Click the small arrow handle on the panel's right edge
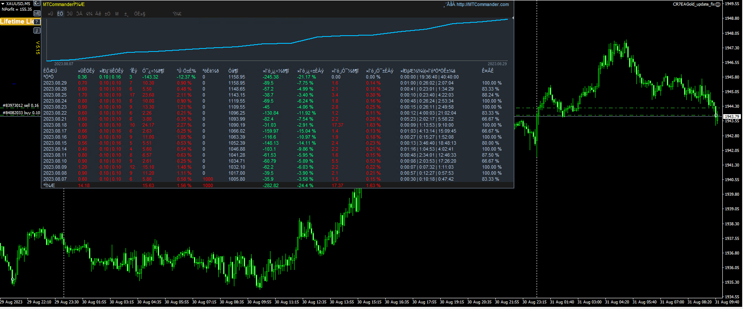 click(513, 18)
